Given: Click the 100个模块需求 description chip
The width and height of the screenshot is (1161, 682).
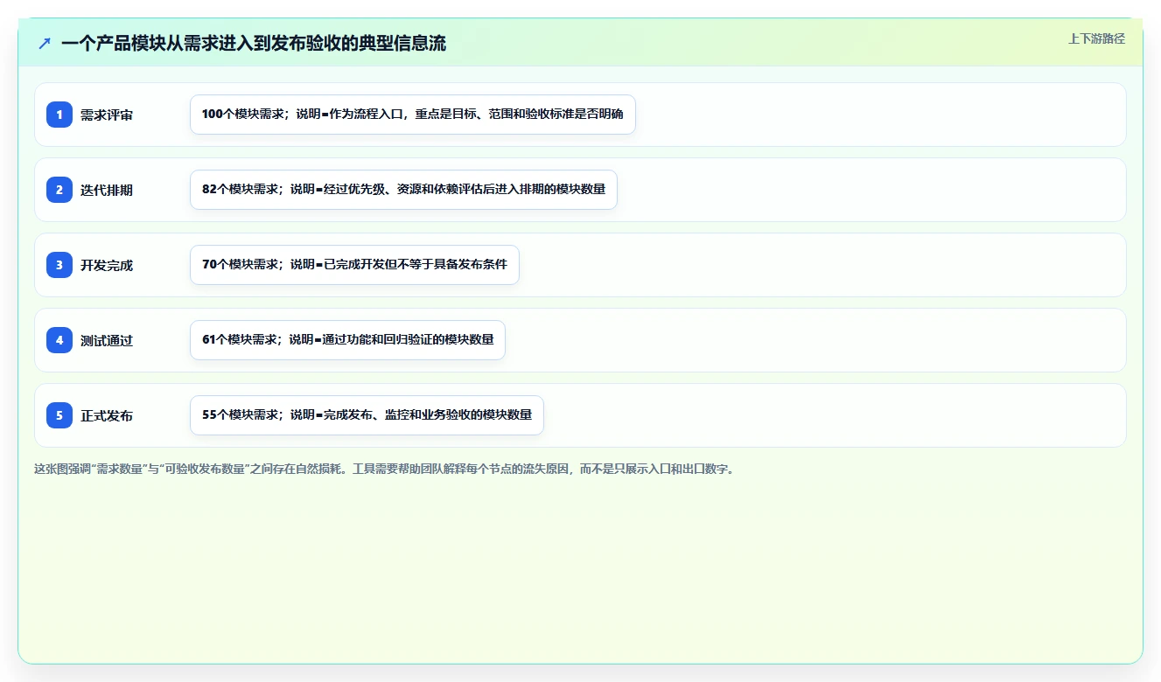Looking at the screenshot, I should click(x=413, y=115).
